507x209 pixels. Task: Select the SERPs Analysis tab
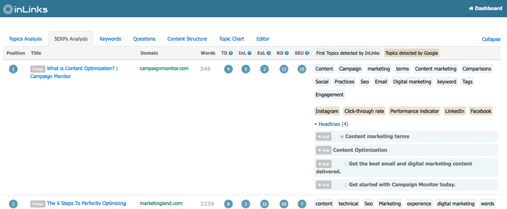(71, 39)
